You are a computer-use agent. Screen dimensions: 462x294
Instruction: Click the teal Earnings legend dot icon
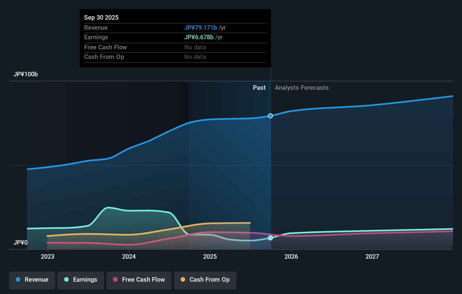[x=66, y=280]
